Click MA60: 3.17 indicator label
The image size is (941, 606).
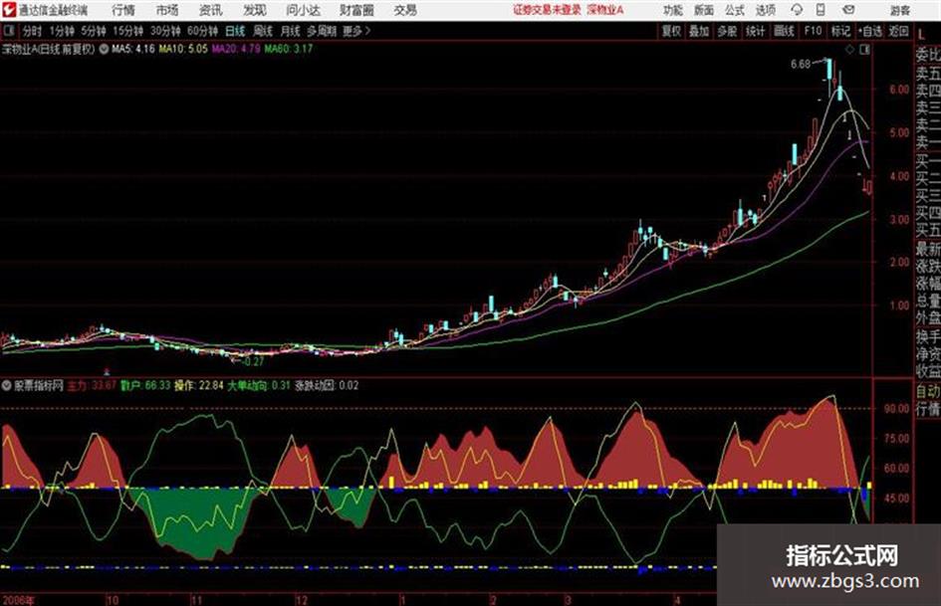coord(289,49)
